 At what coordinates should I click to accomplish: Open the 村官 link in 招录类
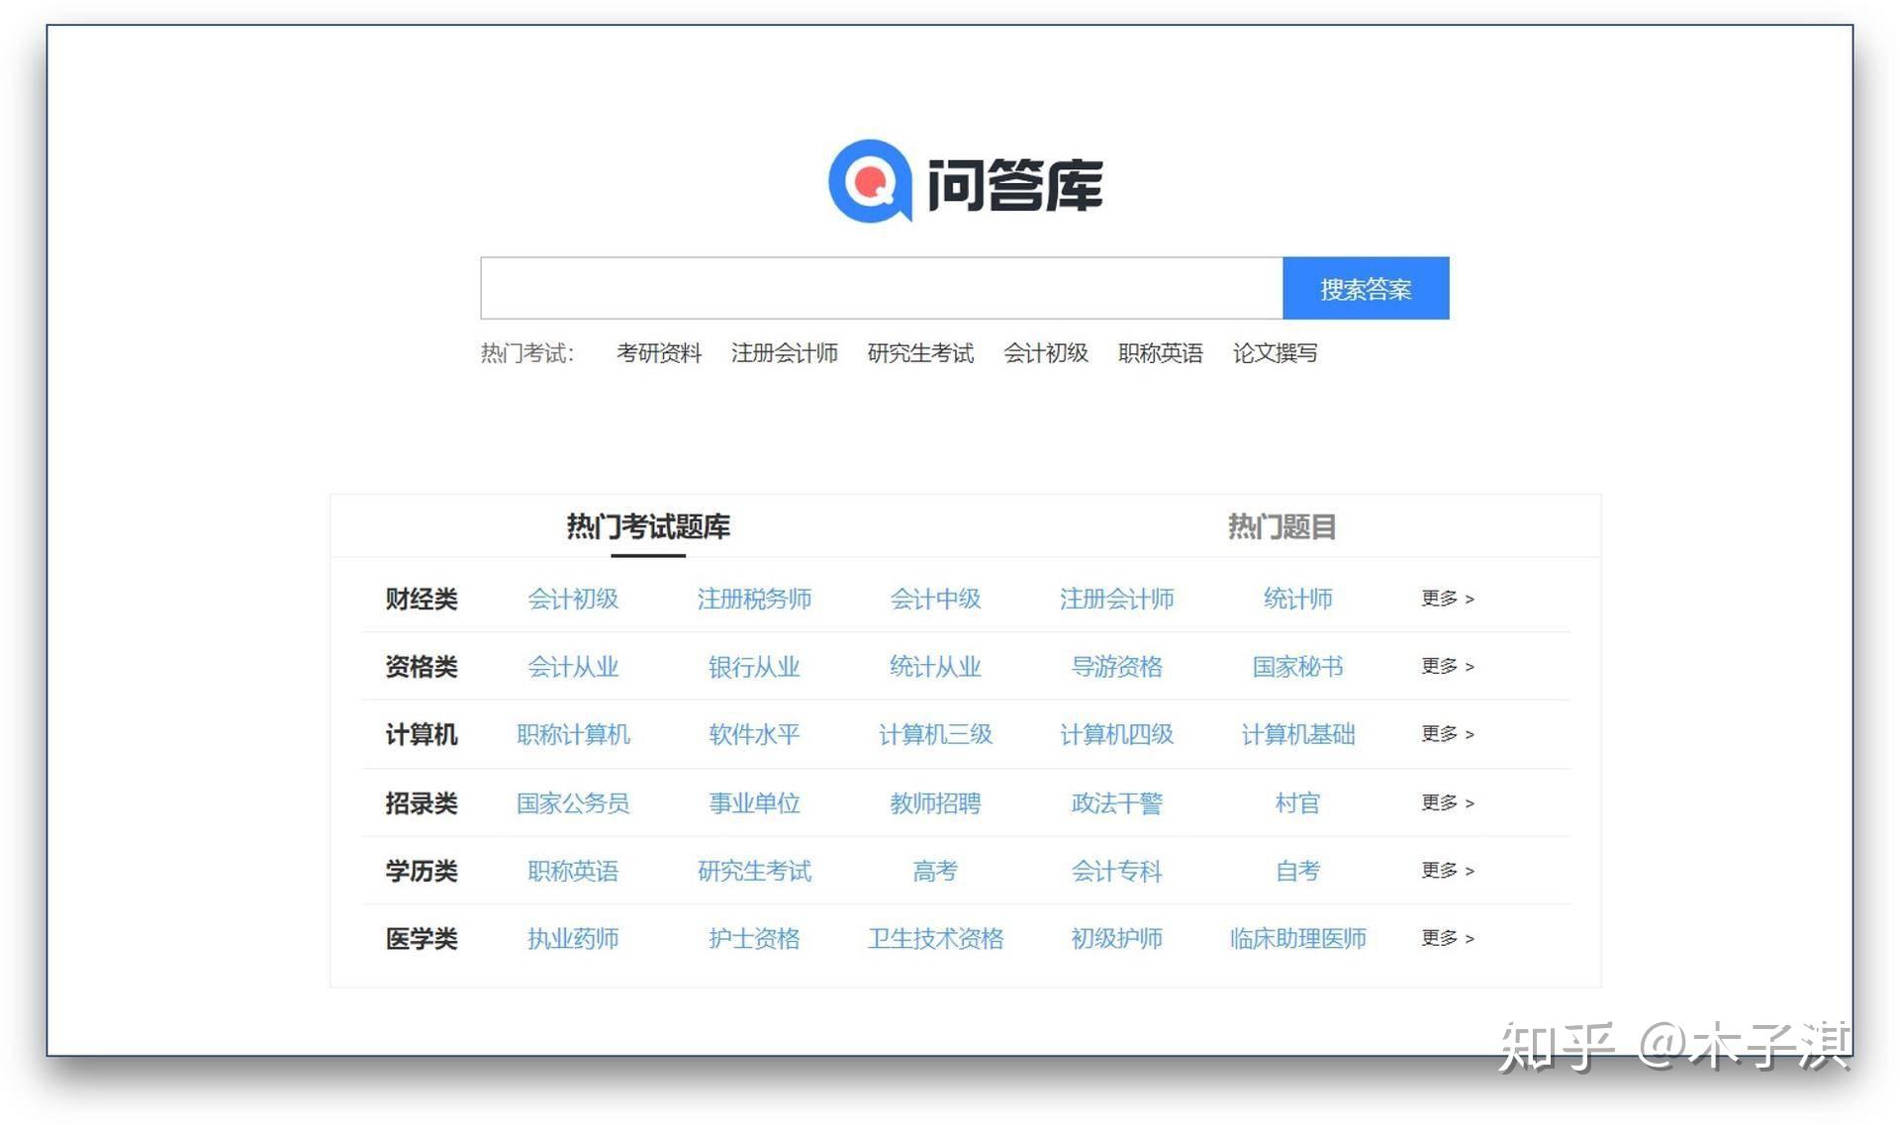[x=1297, y=802]
